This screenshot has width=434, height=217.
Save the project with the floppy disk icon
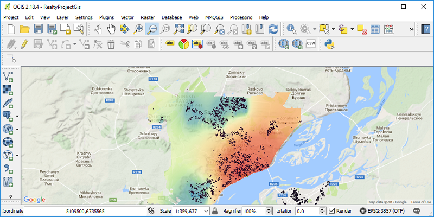(38, 29)
